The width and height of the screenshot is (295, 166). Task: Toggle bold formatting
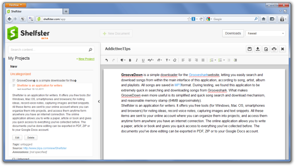[130, 60]
